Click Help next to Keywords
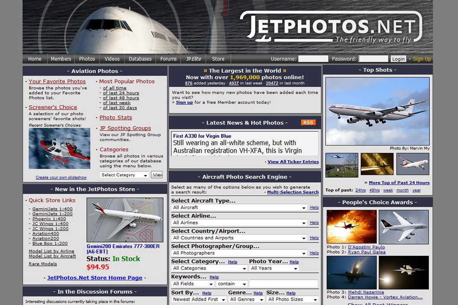Image resolution: width=458 pixels, height=305 pixels. coord(214,277)
